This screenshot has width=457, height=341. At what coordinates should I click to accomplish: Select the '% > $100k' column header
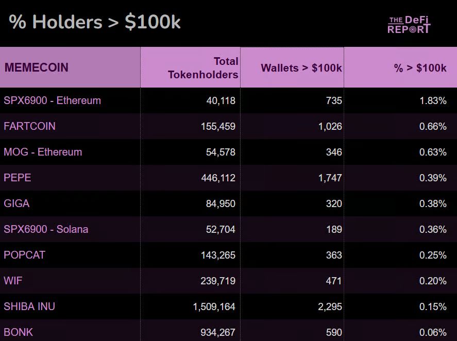(420, 68)
